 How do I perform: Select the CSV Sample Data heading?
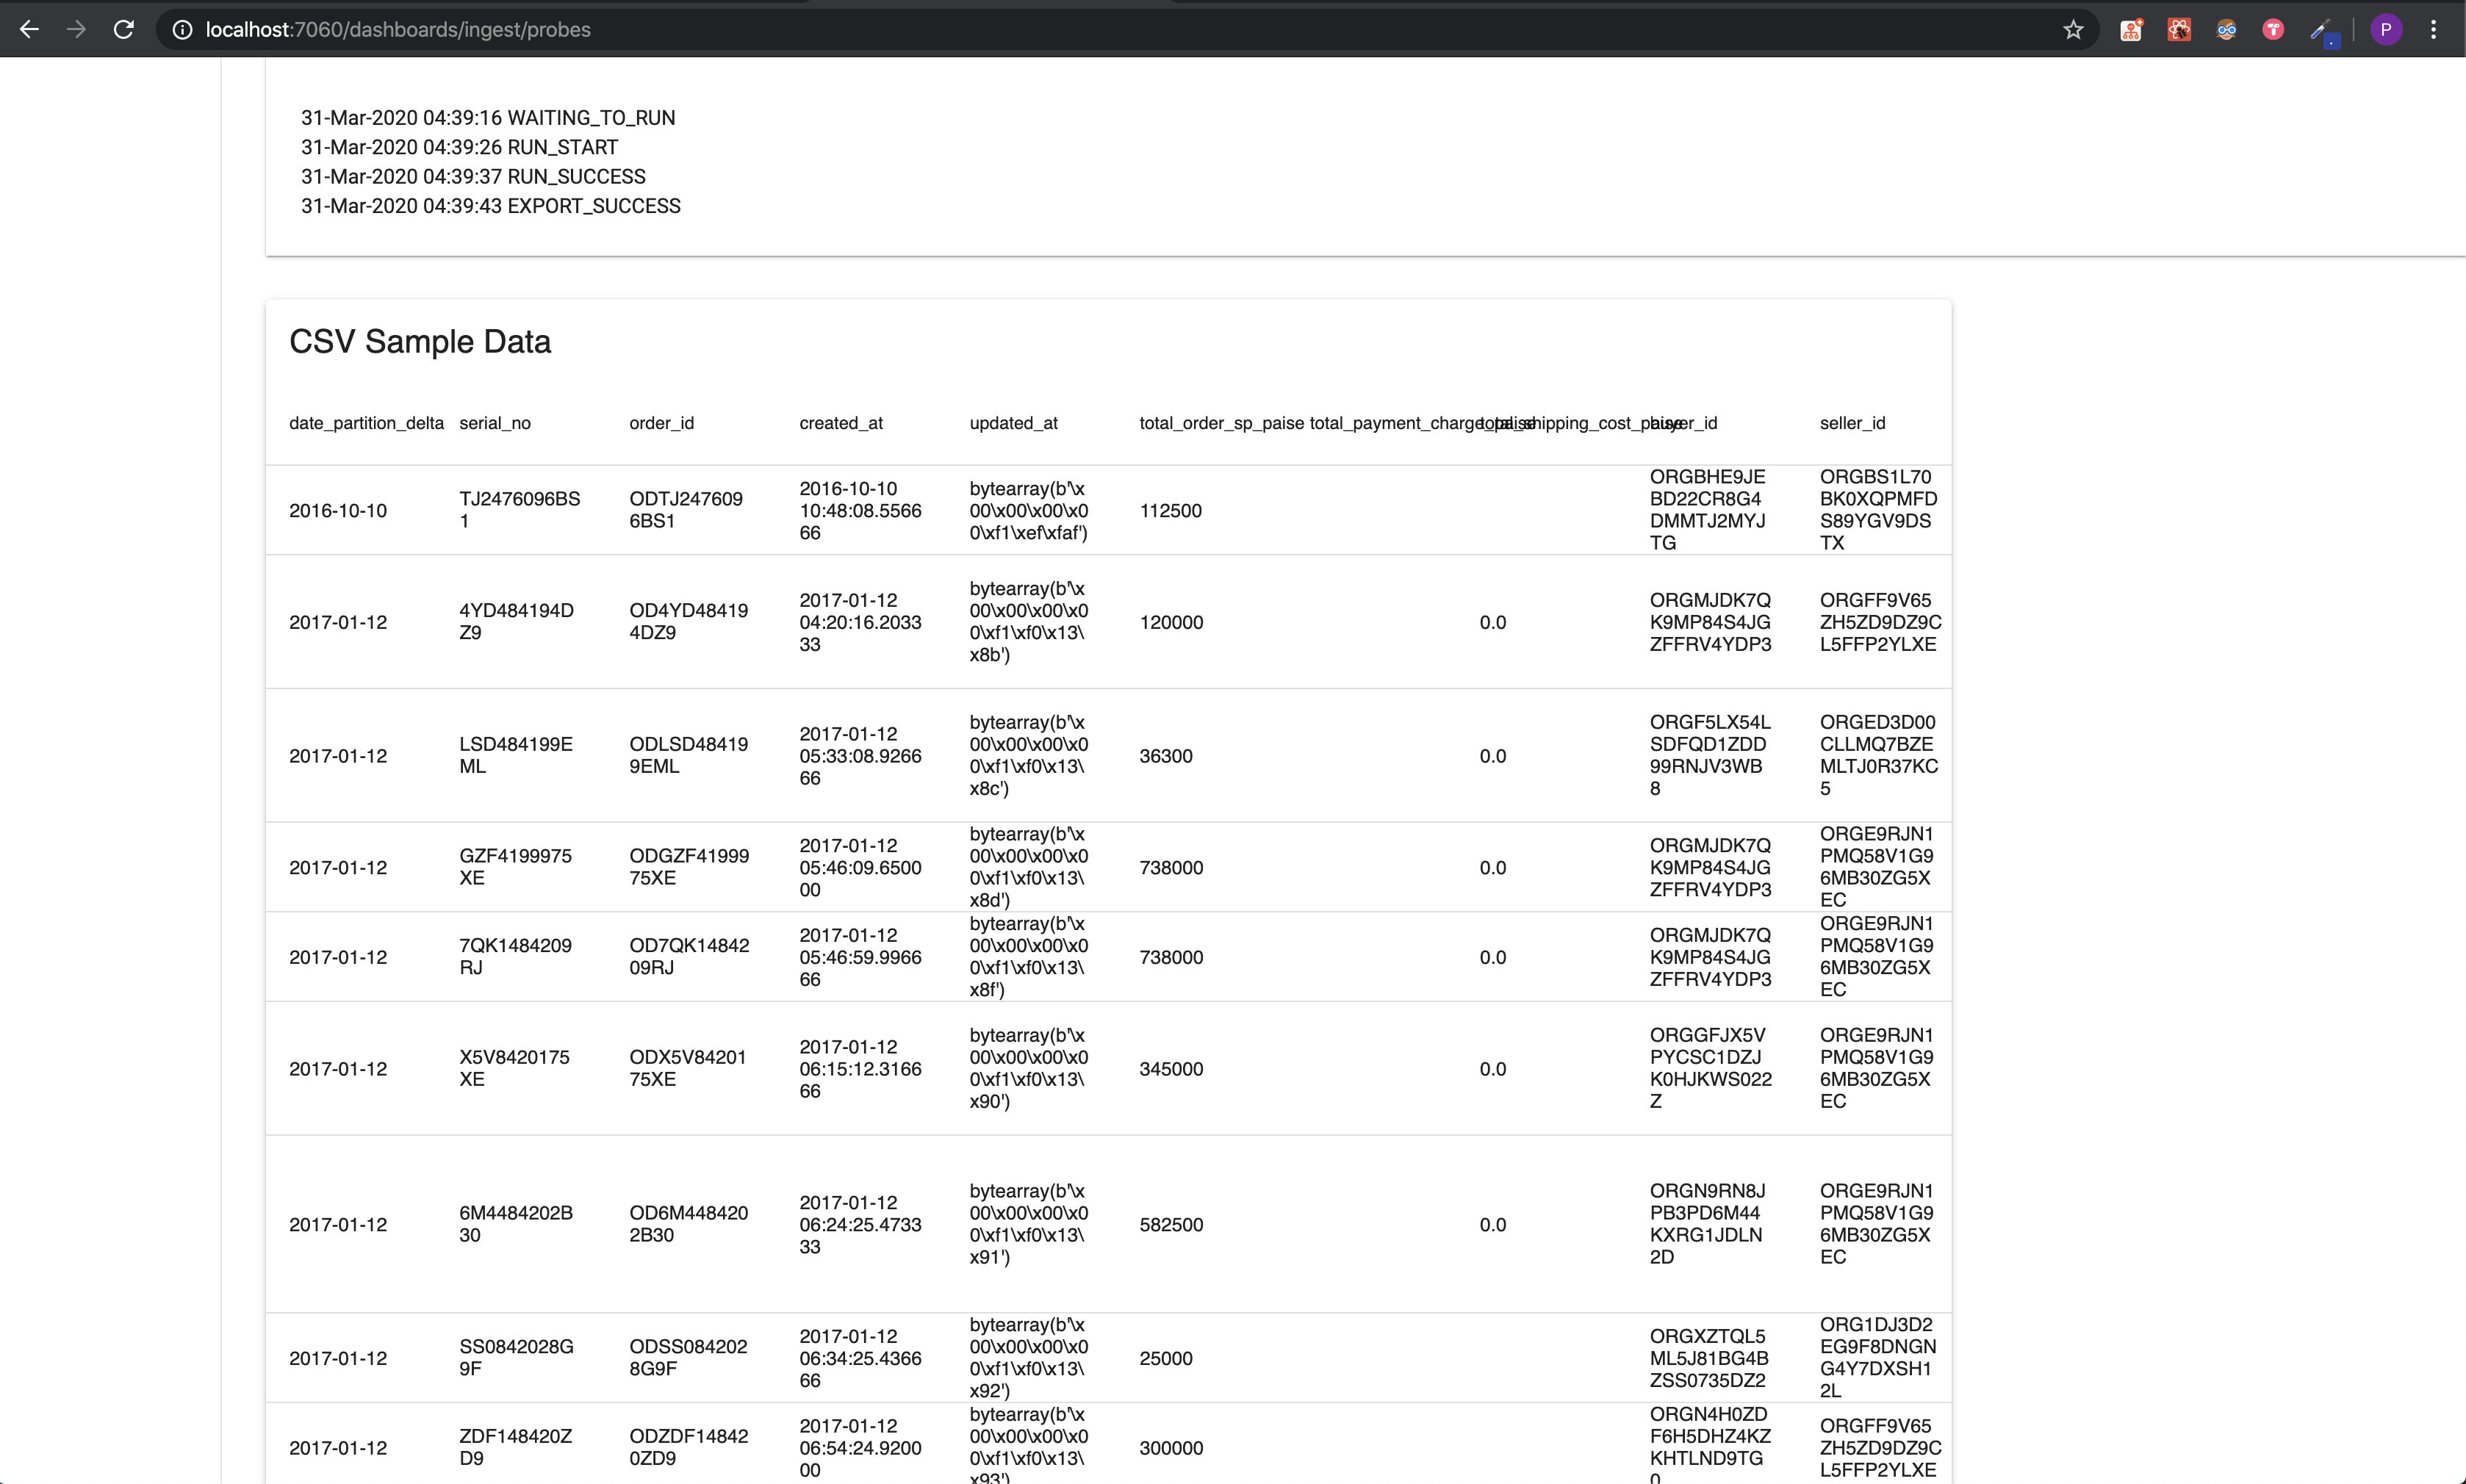pos(420,341)
